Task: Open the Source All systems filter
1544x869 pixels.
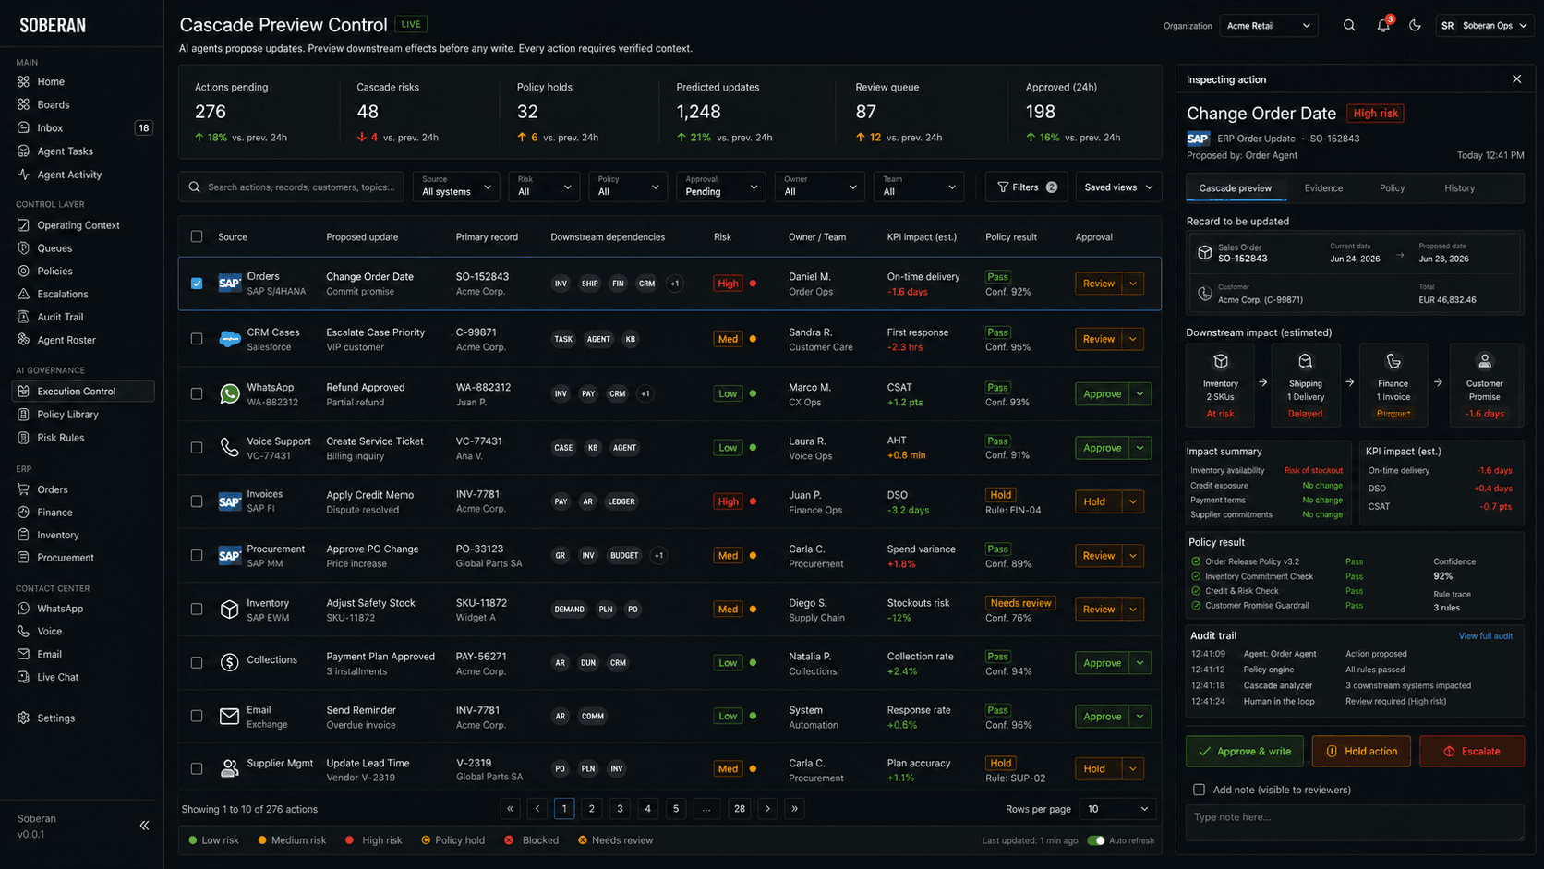Action: tap(456, 187)
